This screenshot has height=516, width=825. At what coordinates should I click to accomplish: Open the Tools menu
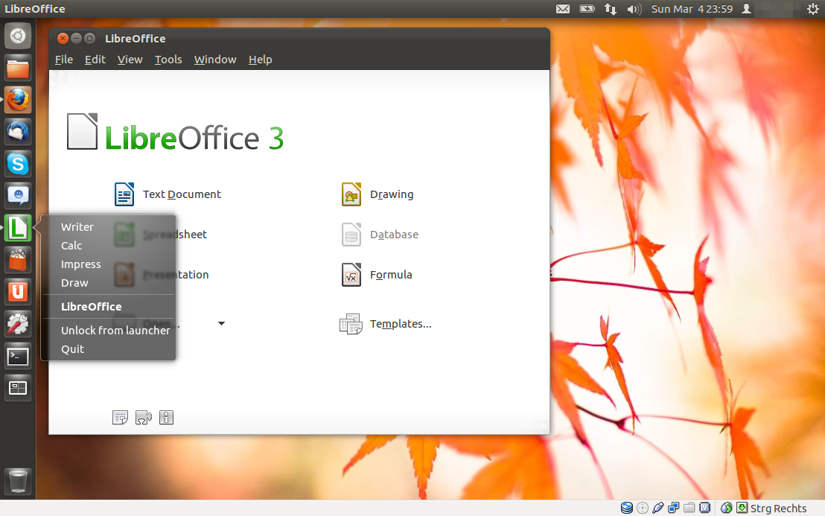168,60
